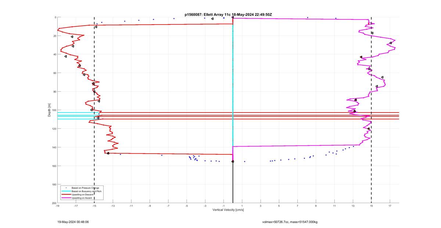Screen dimensions: 441x228
Task: Click the timestamp '19-May-2024 00:48:06'
Action: (73, 222)
